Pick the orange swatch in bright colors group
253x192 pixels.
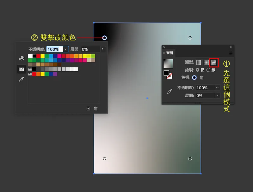38,74
